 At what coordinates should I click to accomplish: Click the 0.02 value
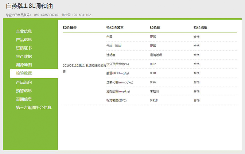pyautogui.click(x=153, y=64)
